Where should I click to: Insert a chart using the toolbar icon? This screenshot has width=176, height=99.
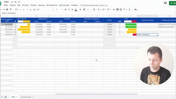(x=121, y=10)
